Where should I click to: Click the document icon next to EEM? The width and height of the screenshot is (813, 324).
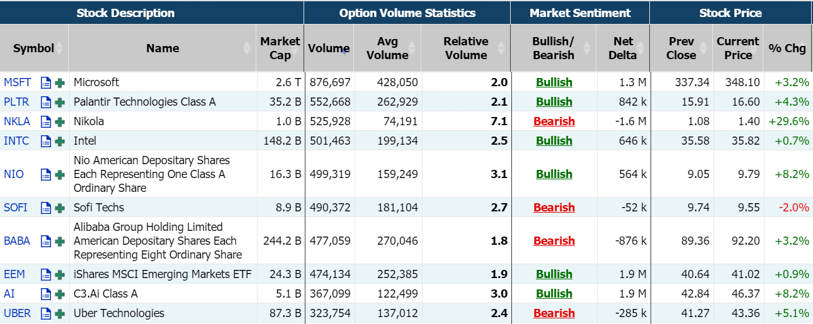tap(46, 274)
